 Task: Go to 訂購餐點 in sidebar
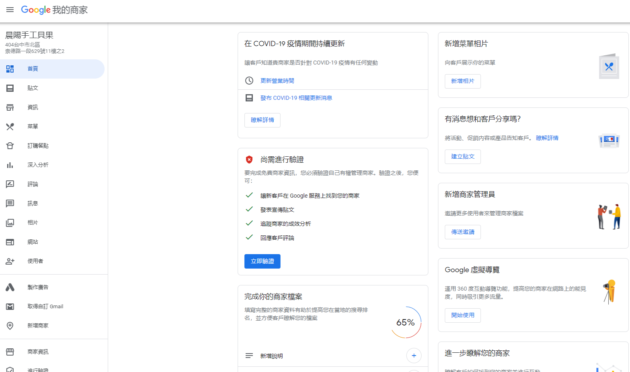click(x=38, y=146)
